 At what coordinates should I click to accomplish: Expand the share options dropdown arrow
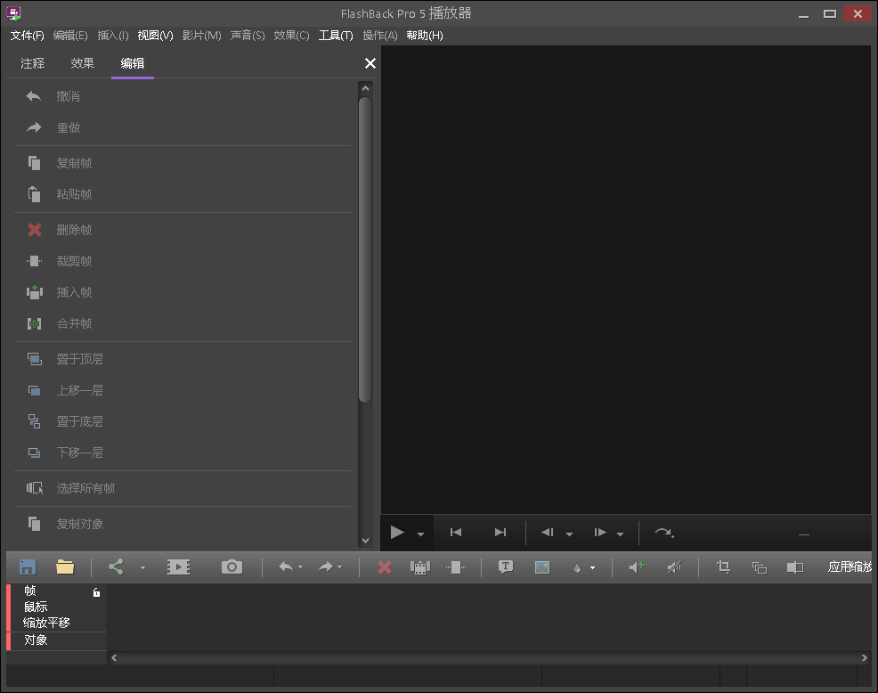pos(142,567)
